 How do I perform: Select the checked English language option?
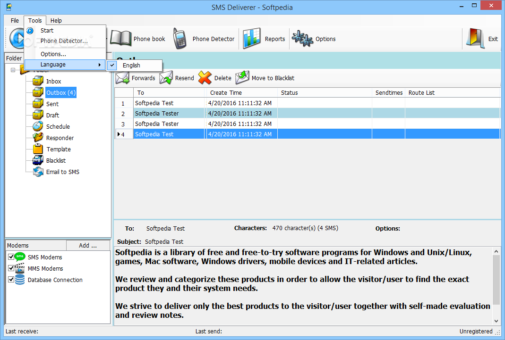(x=135, y=65)
